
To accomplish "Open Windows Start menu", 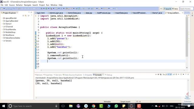I will pyautogui.click(x=4, y=106).
